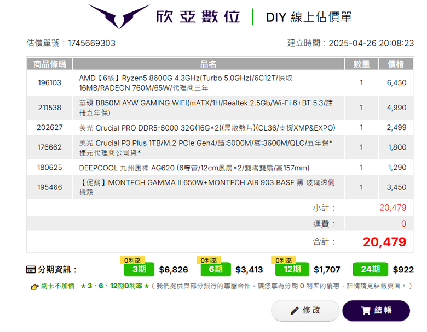
Task: Click the 欣亞數位 wing logo
Action: pos(119,16)
